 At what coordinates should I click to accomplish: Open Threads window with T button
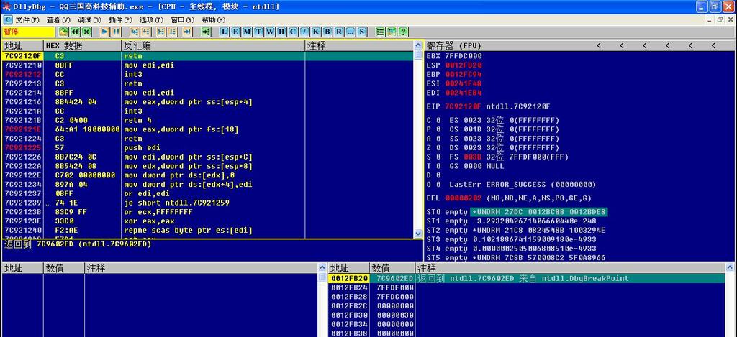click(x=258, y=32)
